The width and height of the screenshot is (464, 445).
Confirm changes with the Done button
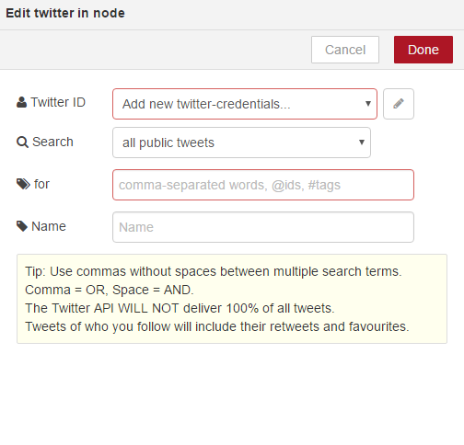[423, 50]
